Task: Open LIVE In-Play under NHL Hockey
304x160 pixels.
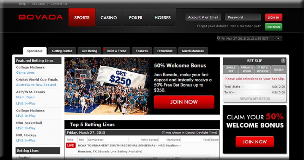Action: (x=26, y=140)
